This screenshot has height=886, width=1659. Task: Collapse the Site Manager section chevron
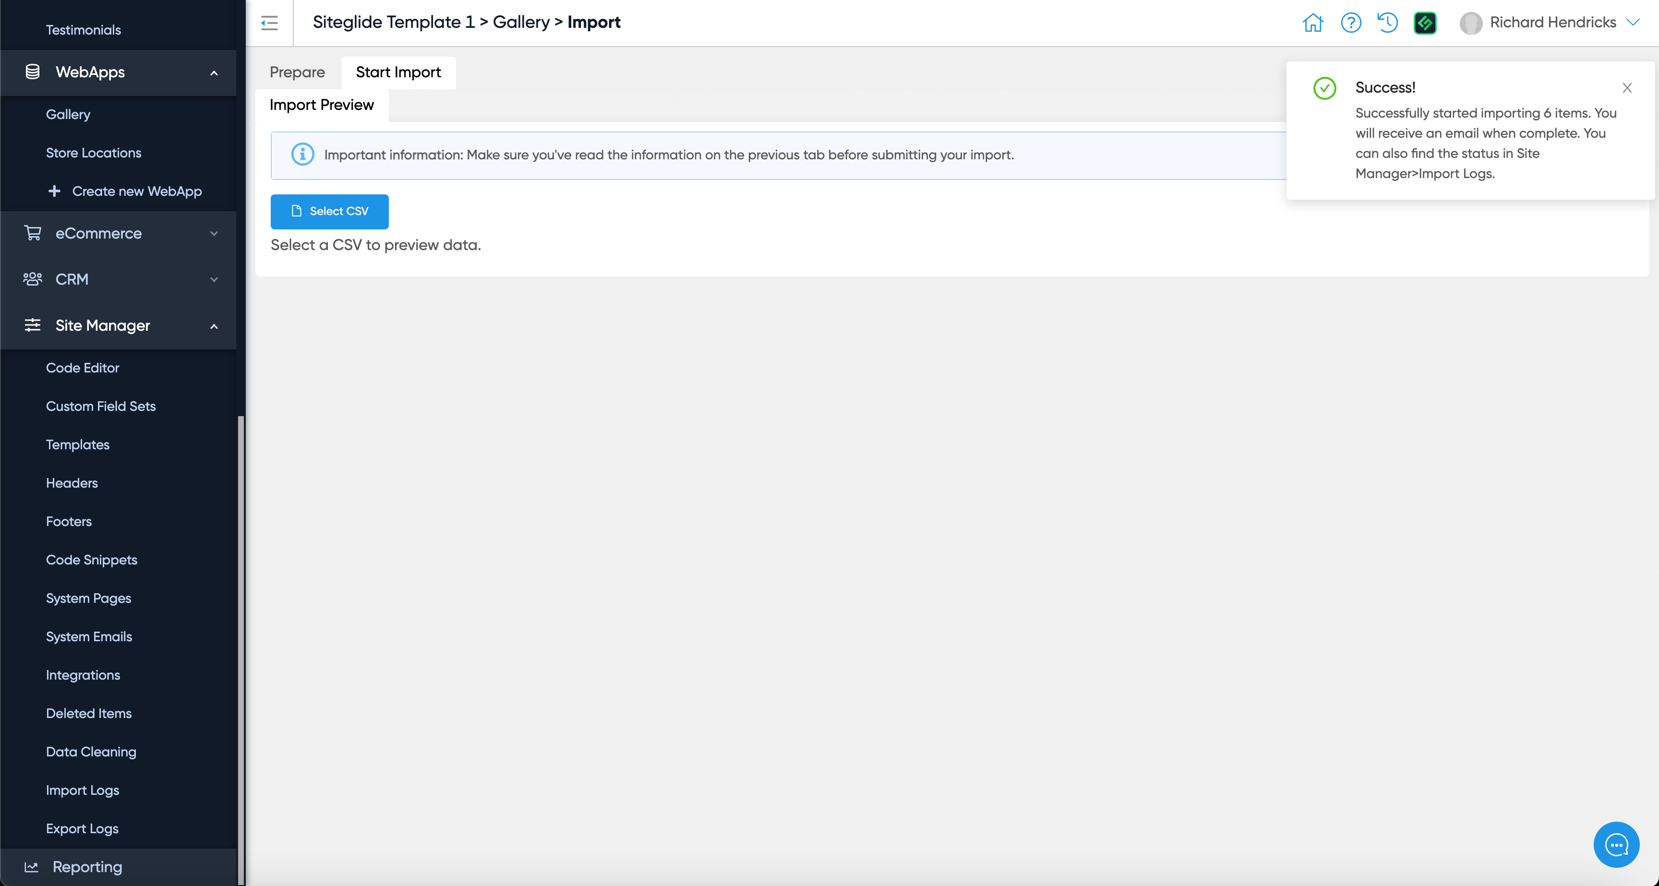point(214,326)
